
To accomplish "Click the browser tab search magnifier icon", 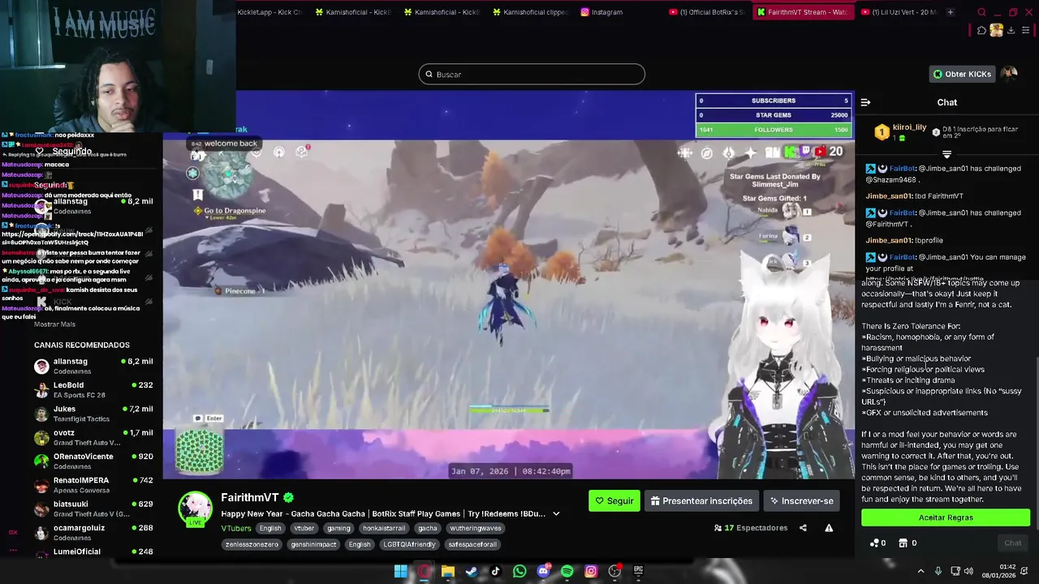I will [x=981, y=12].
